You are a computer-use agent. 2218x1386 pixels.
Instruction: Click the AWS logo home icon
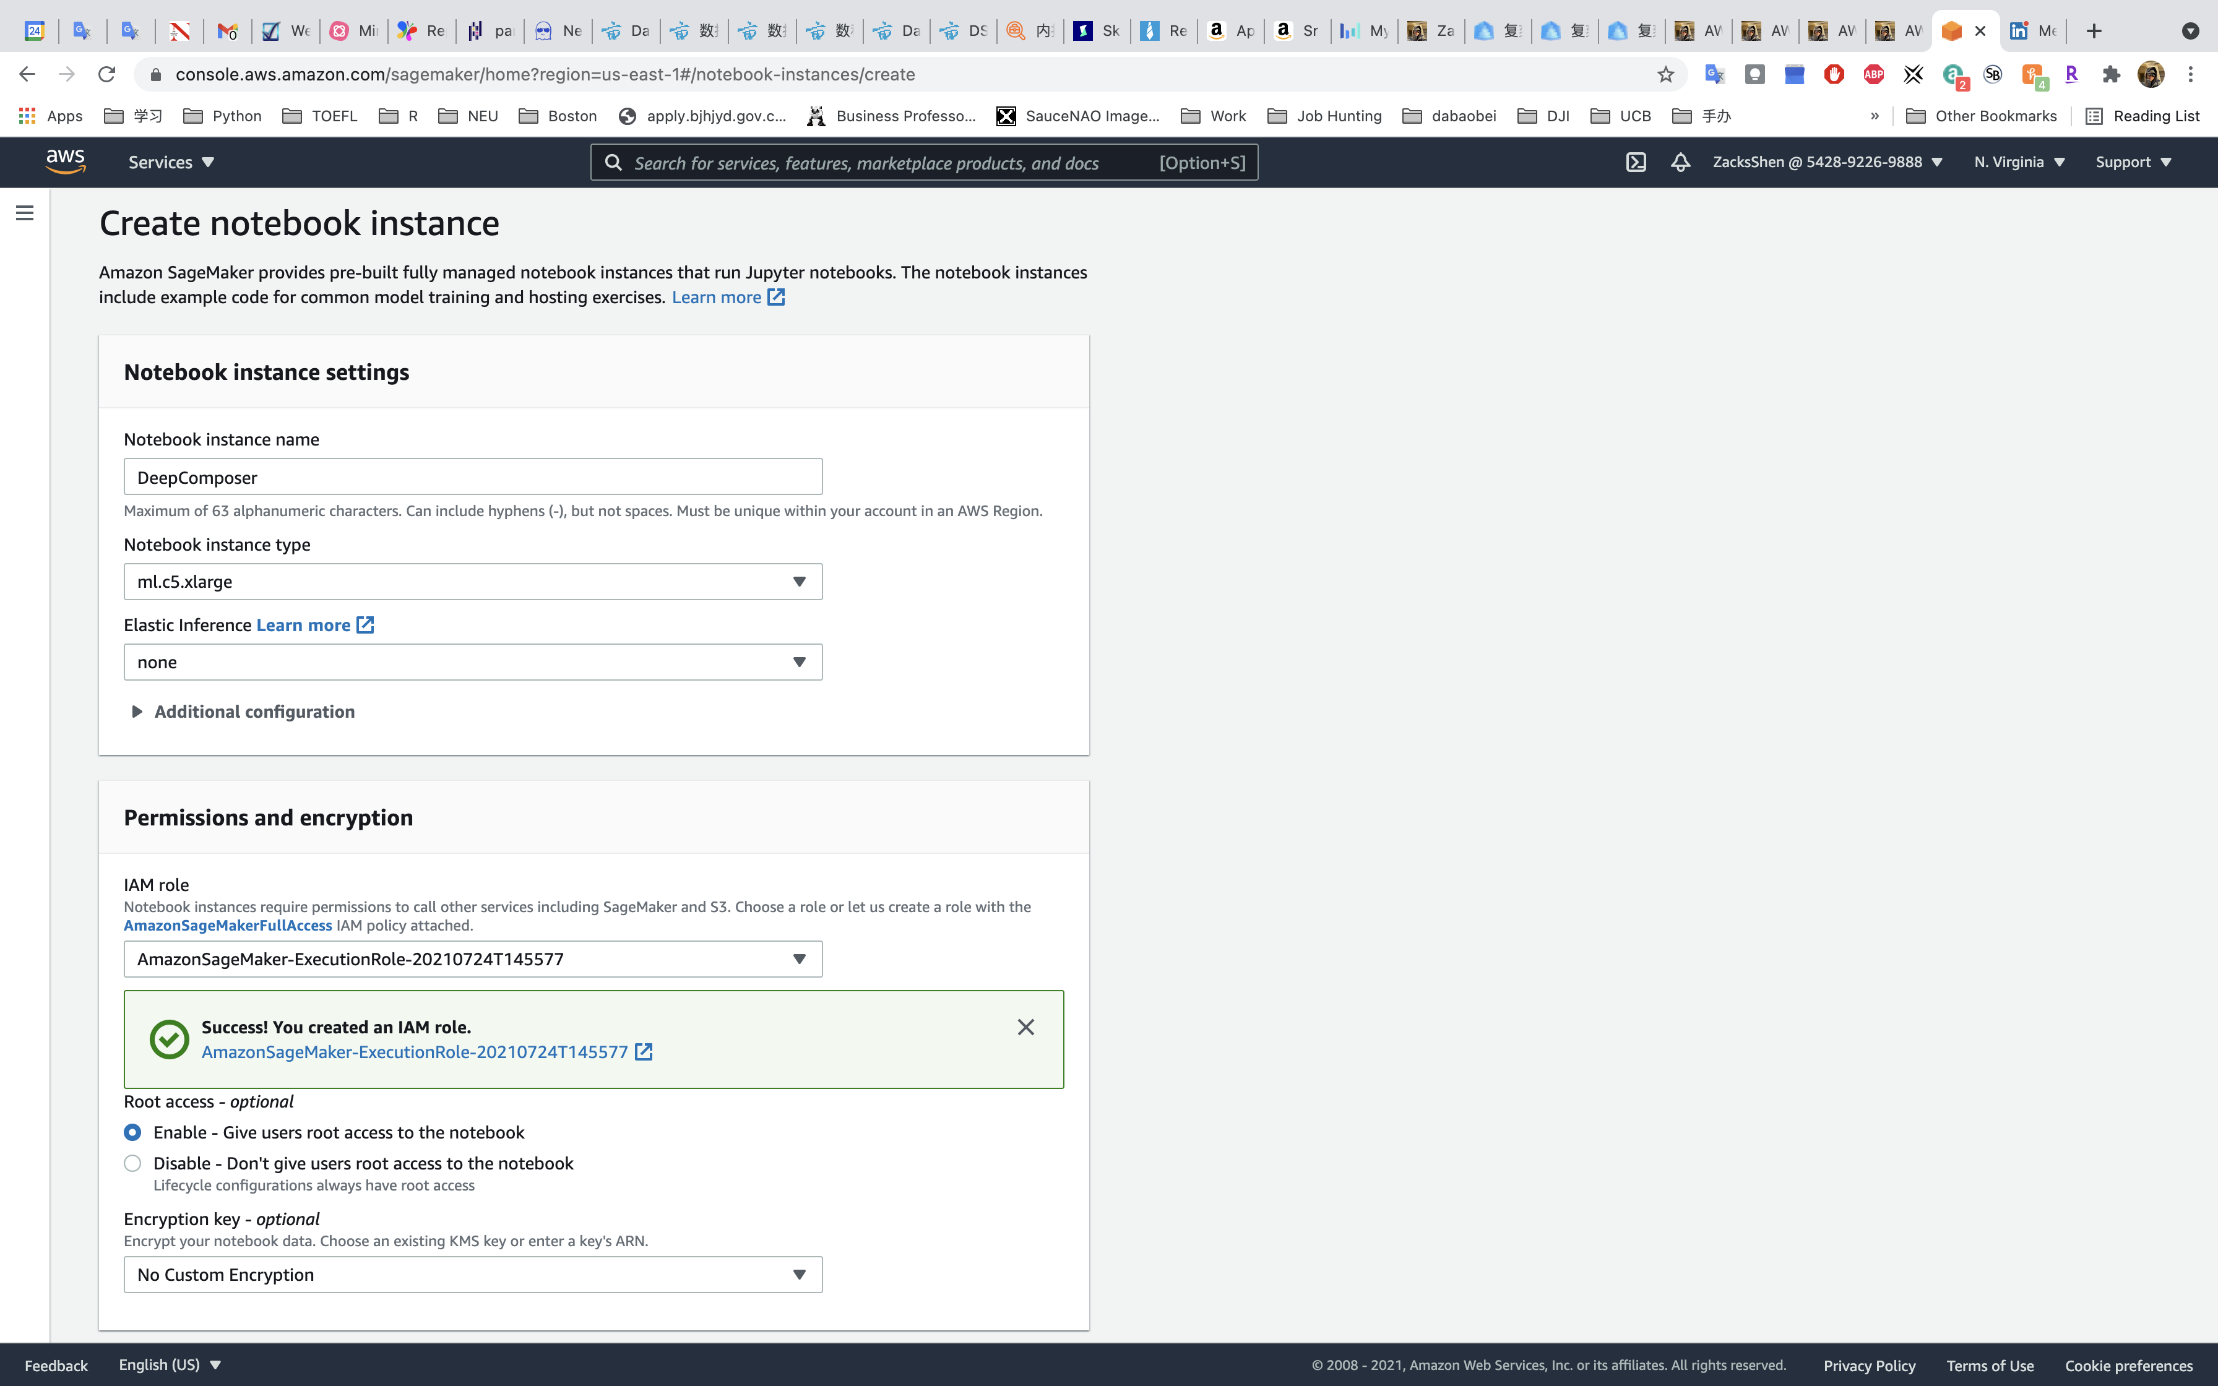point(65,161)
